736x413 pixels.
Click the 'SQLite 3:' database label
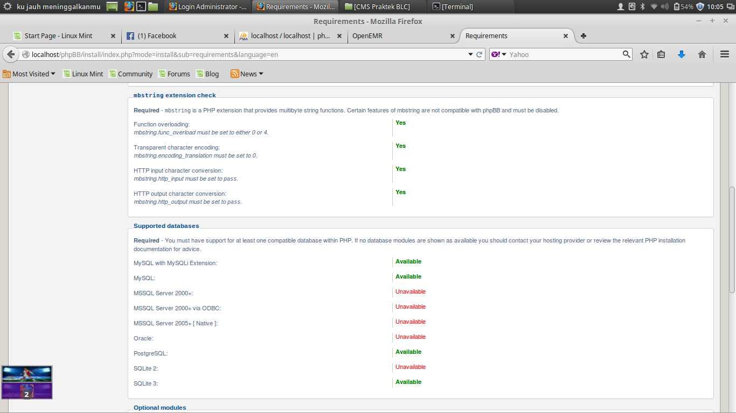click(x=145, y=383)
